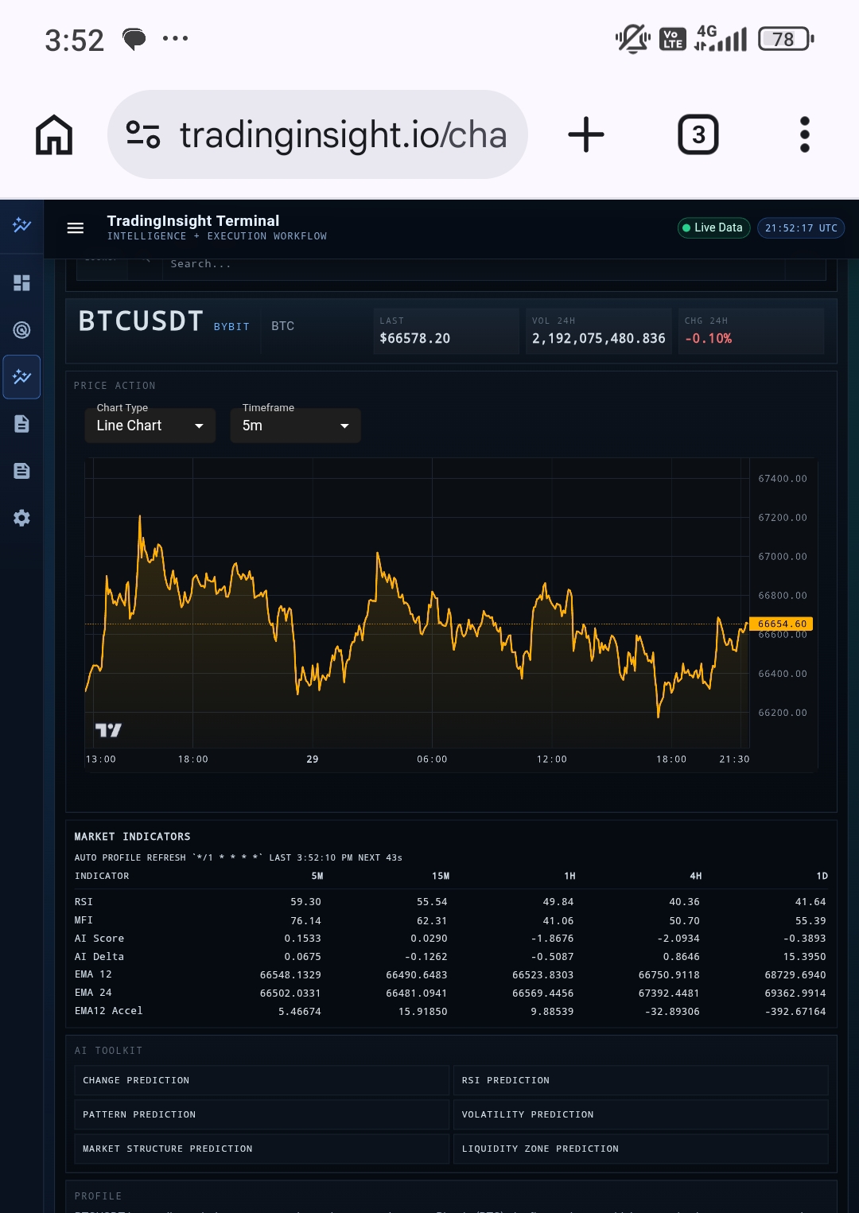Click the Live Data status badge

click(713, 227)
